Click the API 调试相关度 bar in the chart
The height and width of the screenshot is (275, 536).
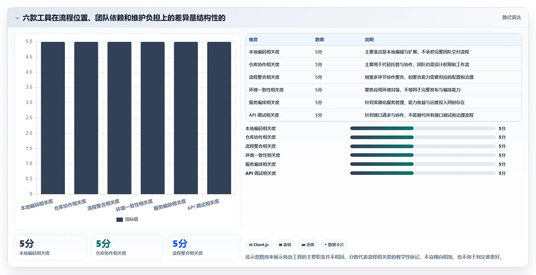219,118
